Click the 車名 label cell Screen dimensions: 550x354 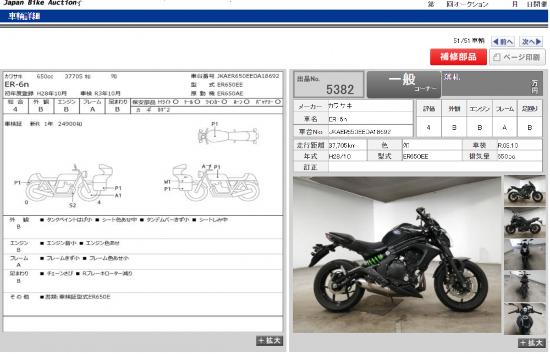[310, 119]
